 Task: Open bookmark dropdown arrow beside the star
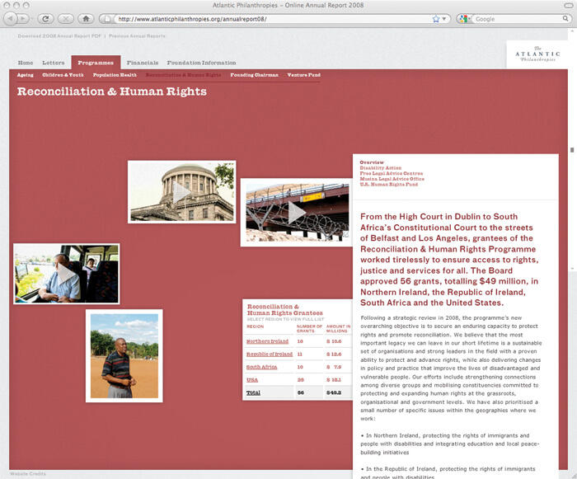[443, 19]
